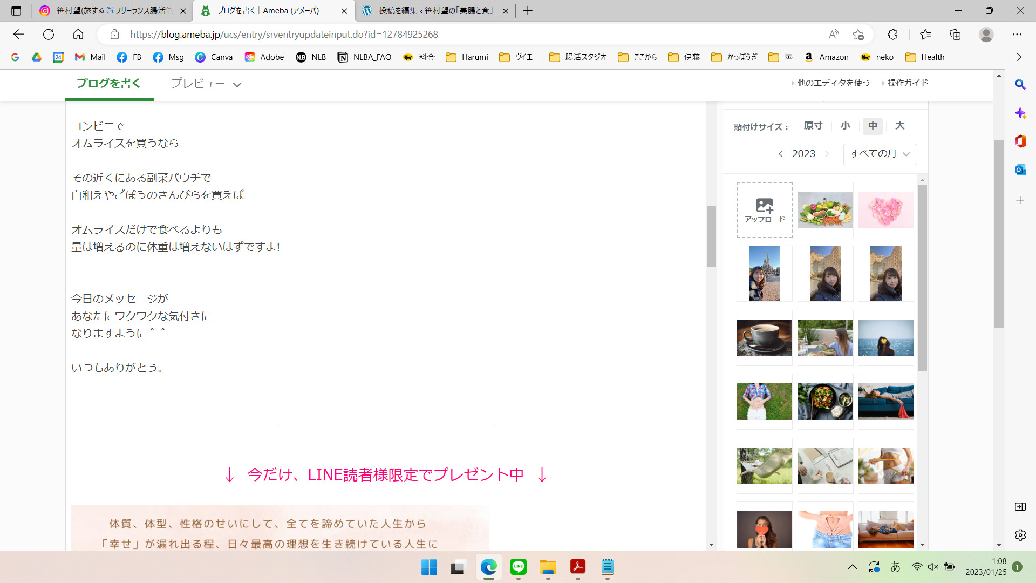This screenshot has width=1036, height=583.
Task: Click the image Upload tile
Action: click(765, 210)
